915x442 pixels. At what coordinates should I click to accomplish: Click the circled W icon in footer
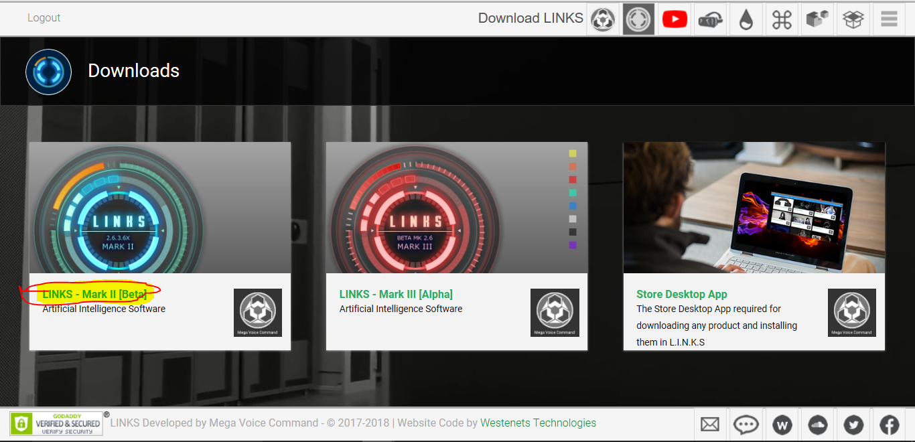tap(782, 425)
